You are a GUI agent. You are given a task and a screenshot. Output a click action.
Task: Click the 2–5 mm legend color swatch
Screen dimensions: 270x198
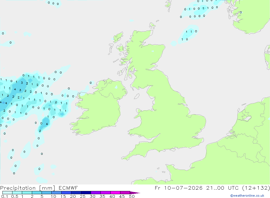37,193
